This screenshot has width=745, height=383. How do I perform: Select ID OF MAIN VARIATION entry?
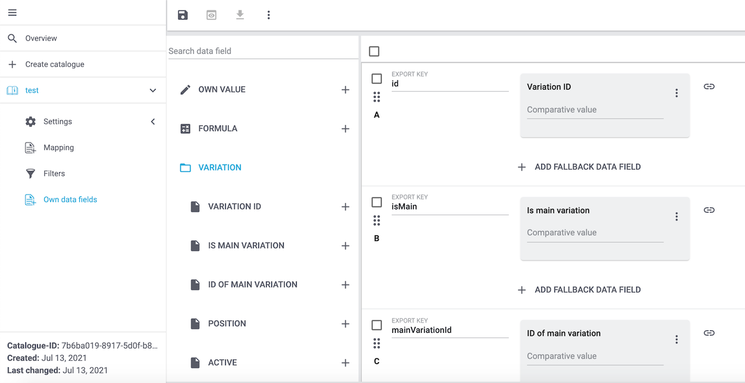click(x=252, y=284)
